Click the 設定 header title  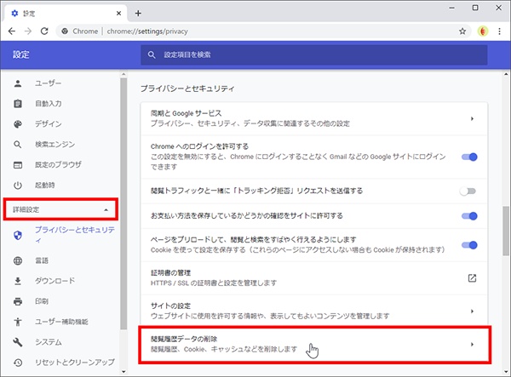(x=20, y=54)
